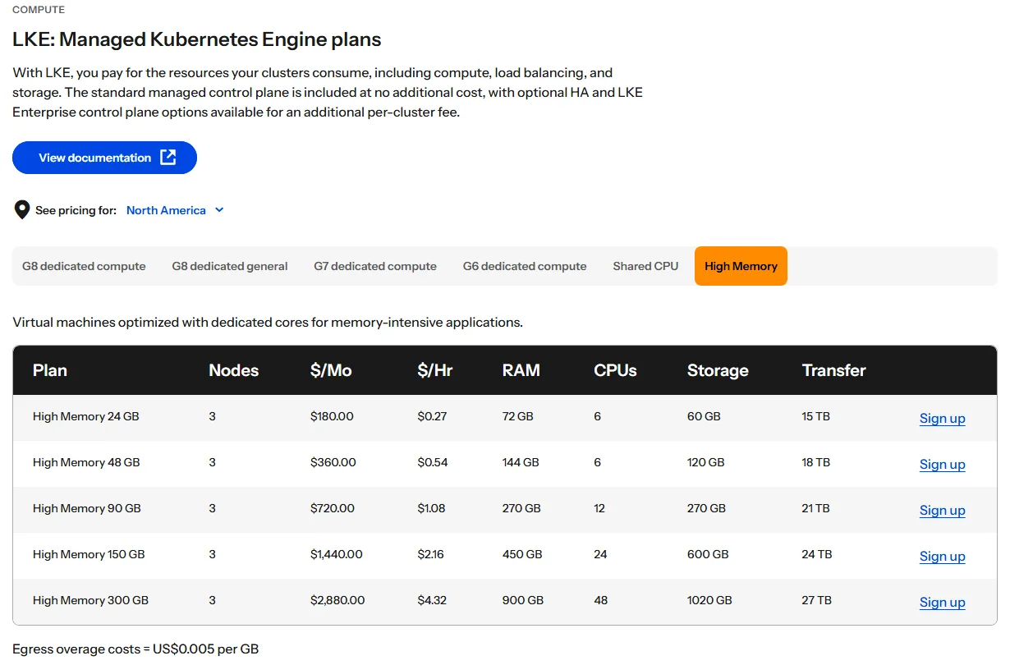Click the 144 GB RAM value
The width and height of the screenshot is (1010, 665).
click(521, 462)
